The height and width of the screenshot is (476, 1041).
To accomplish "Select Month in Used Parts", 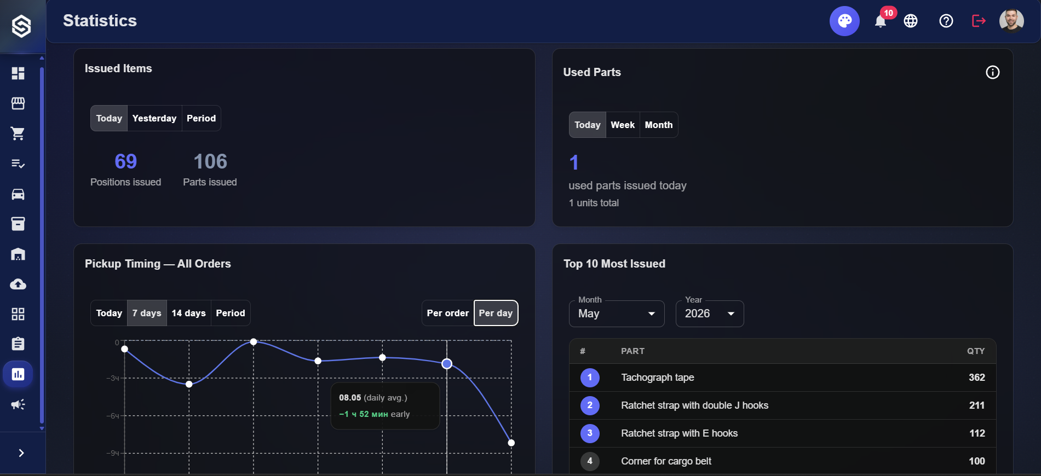I will click(x=659, y=125).
